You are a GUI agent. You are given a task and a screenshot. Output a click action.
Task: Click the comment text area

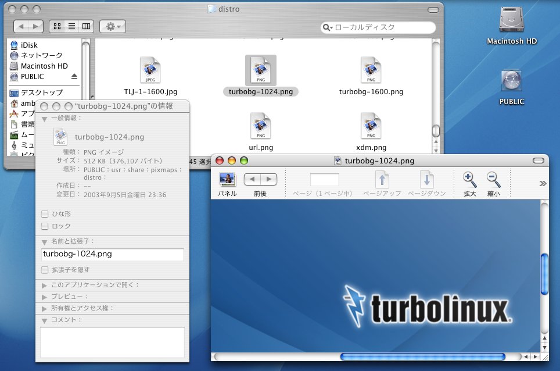pyautogui.click(x=113, y=342)
